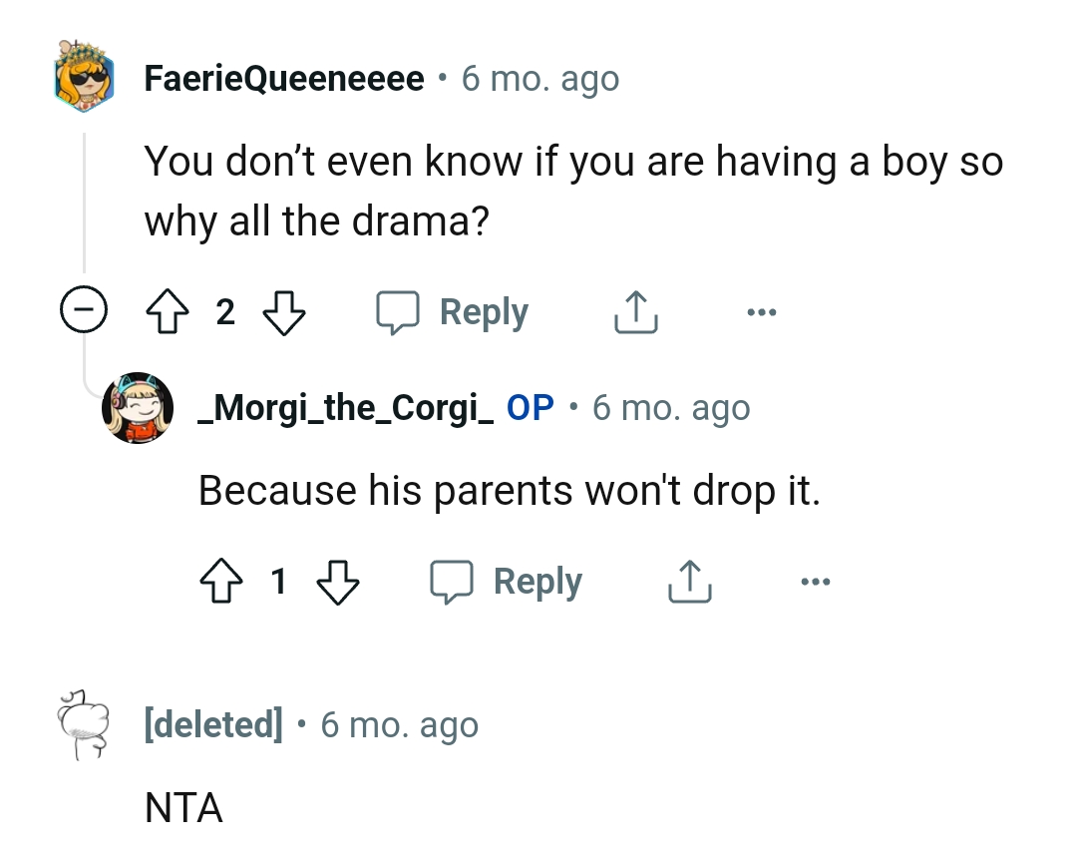This screenshot has width=1077, height=861.
Task: Upvote _Morgi_the_Corgi_'s reply
Action: [222, 581]
